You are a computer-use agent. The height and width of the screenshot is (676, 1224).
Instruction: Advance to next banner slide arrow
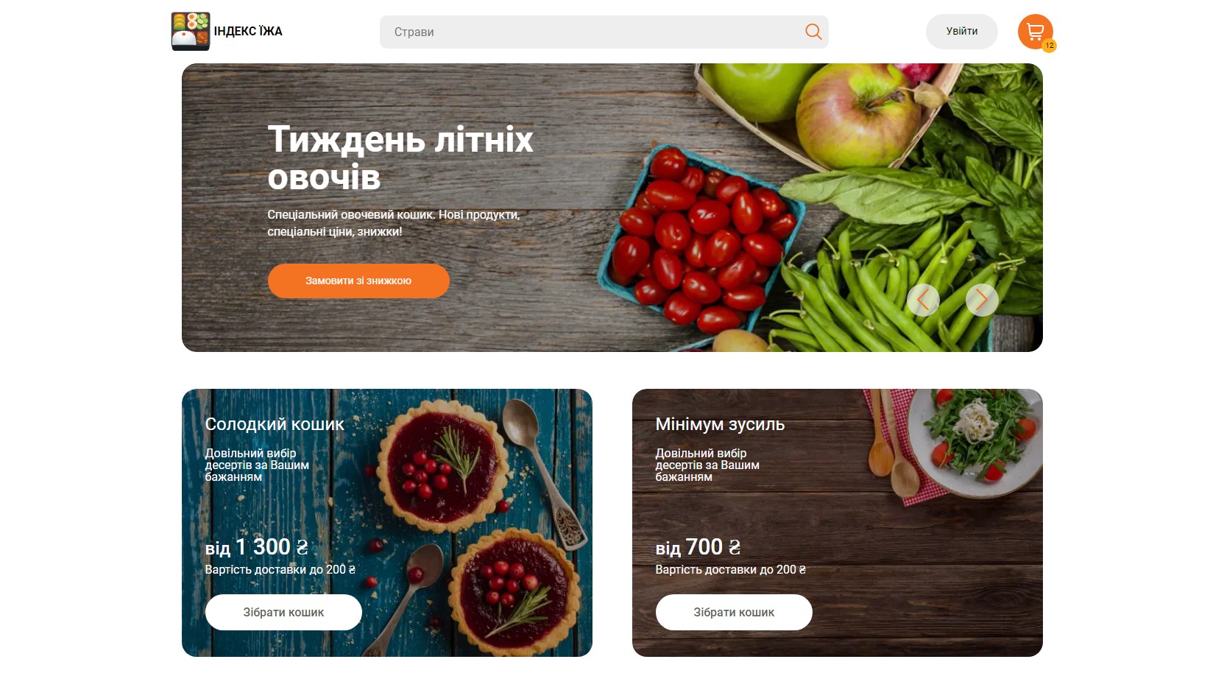(x=982, y=300)
